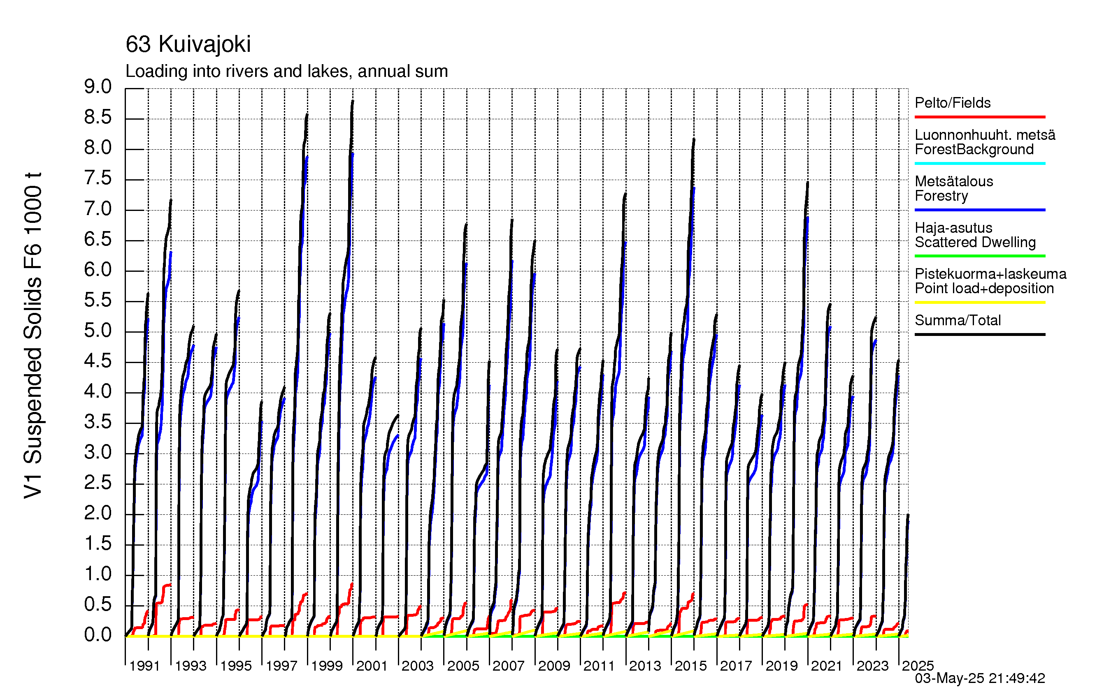The image size is (1111, 699).
Task: Click the 'Metsätalous' legend label
Action: 954,181
